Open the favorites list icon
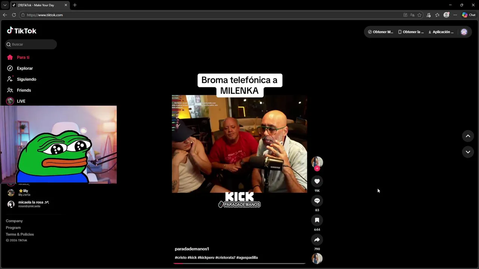 (x=437, y=15)
